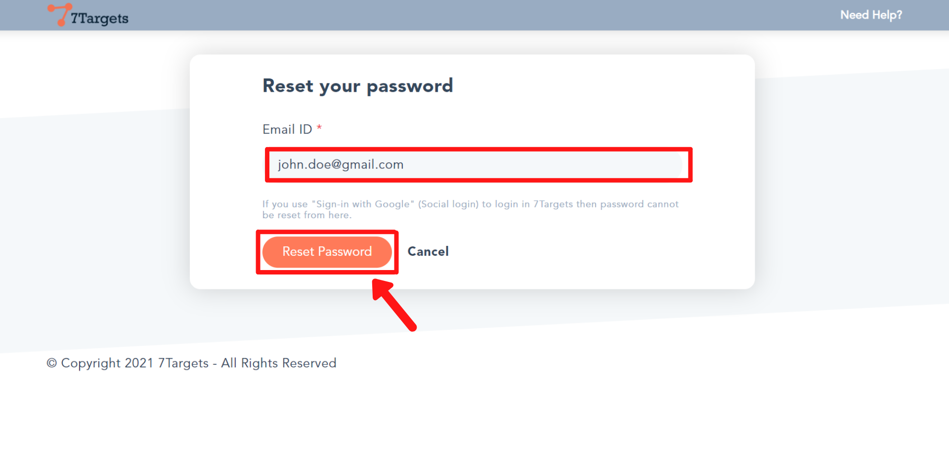The image size is (949, 469).
Task: Click the red required asterisk
Action: click(319, 128)
